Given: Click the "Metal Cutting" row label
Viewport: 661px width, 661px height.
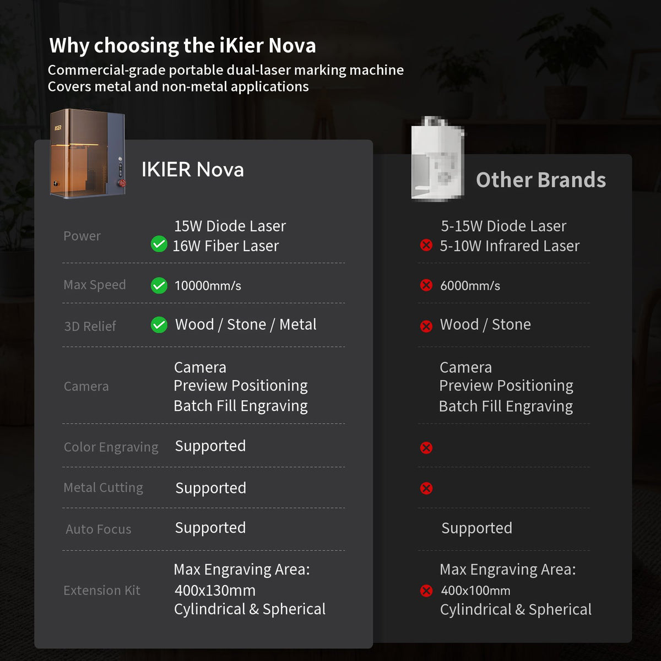Looking at the screenshot, I should [104, 487].
